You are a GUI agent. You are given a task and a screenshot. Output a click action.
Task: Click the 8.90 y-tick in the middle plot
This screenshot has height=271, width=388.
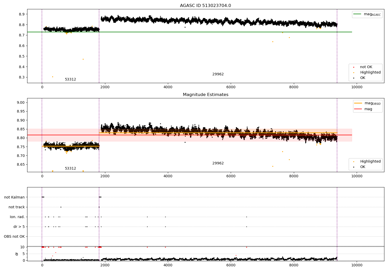pos(21,121)
